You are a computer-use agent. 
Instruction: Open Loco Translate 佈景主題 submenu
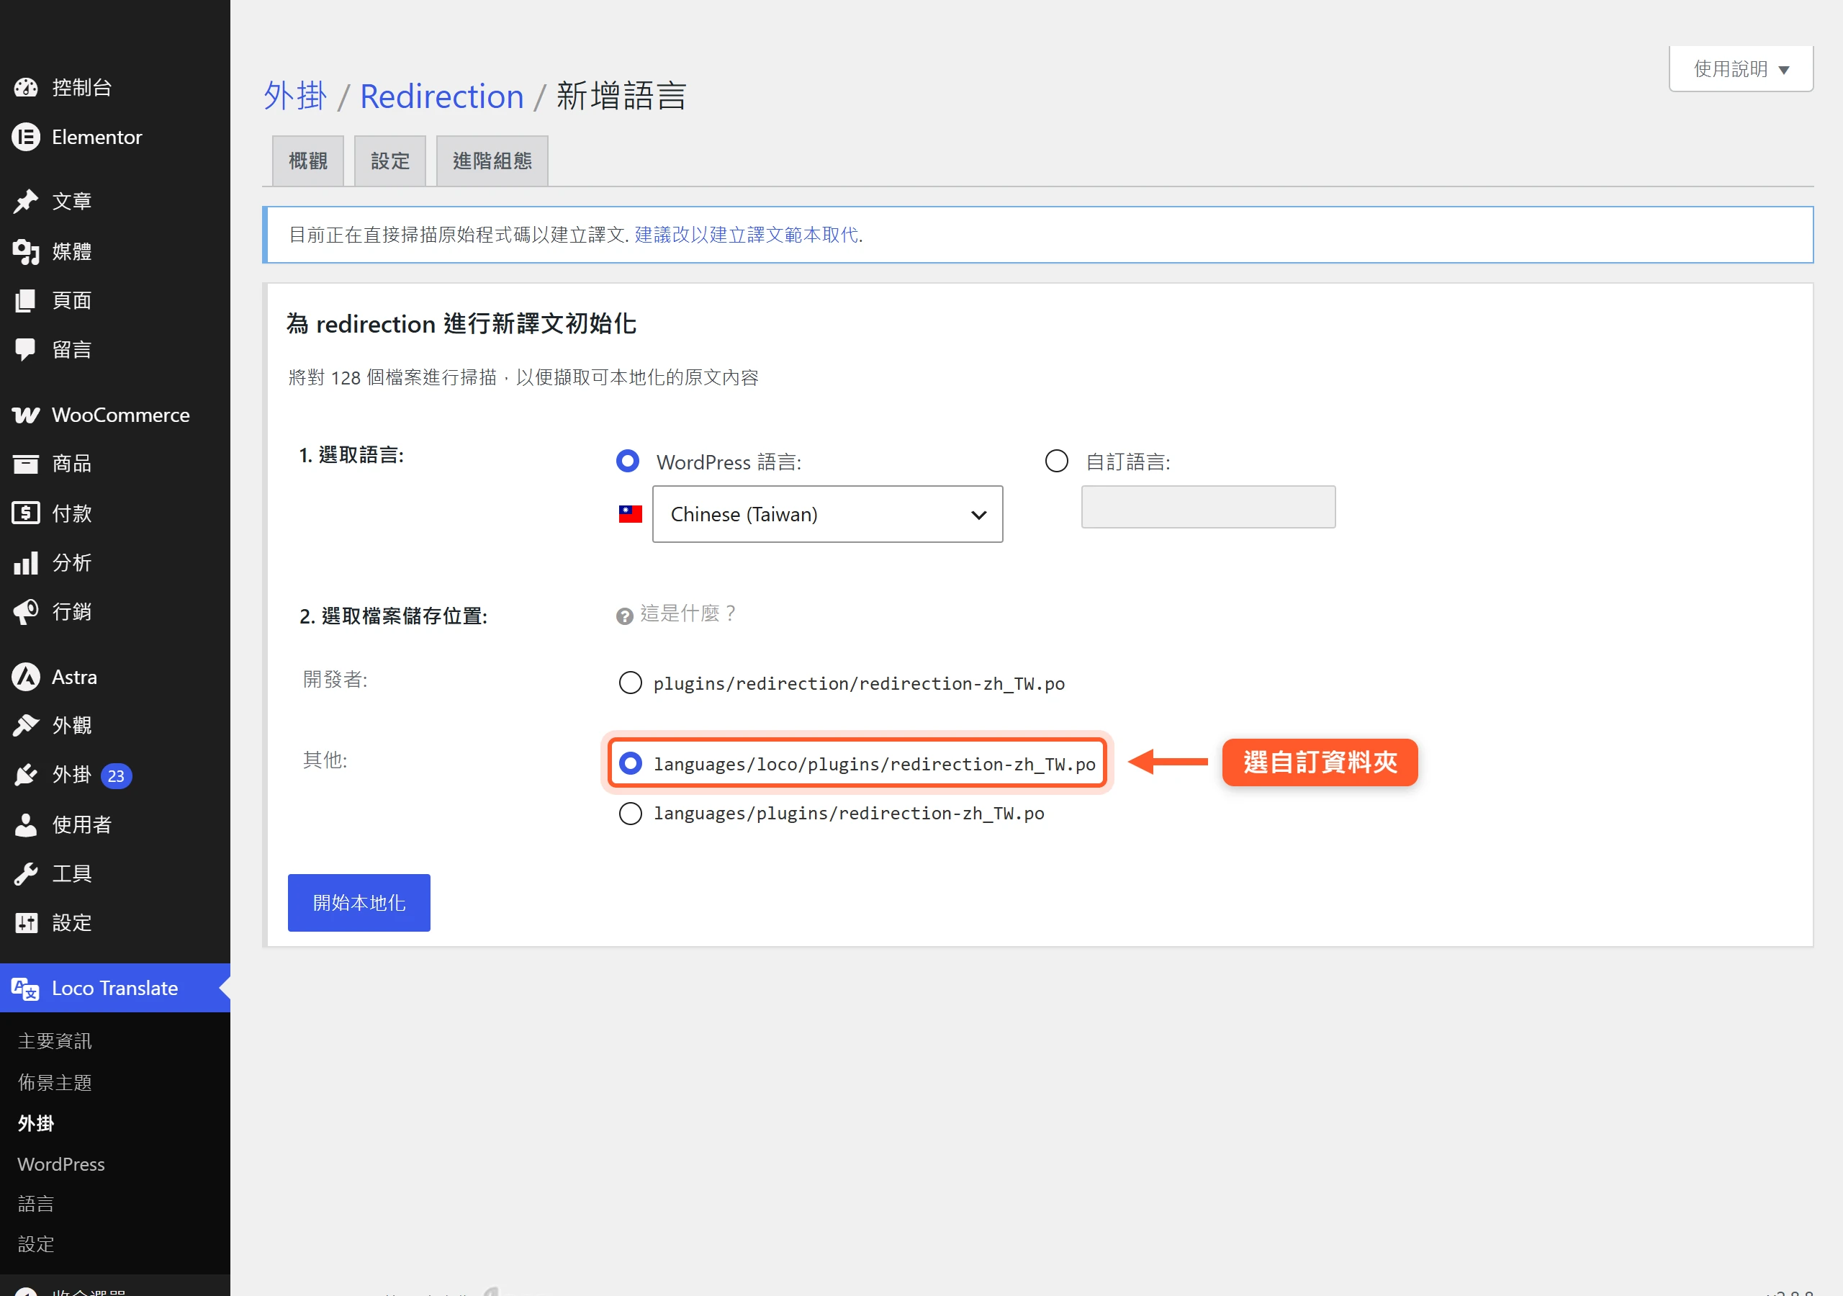tap(55, 1082)
